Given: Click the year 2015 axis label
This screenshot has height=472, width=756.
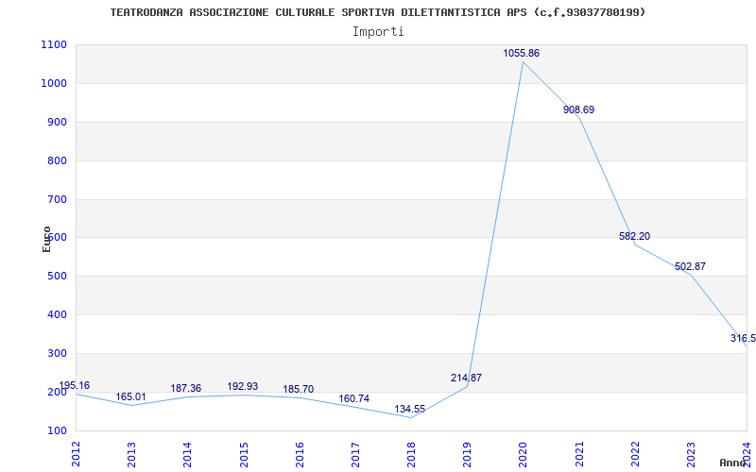Looking at the screenshot, I should [244, 454].
